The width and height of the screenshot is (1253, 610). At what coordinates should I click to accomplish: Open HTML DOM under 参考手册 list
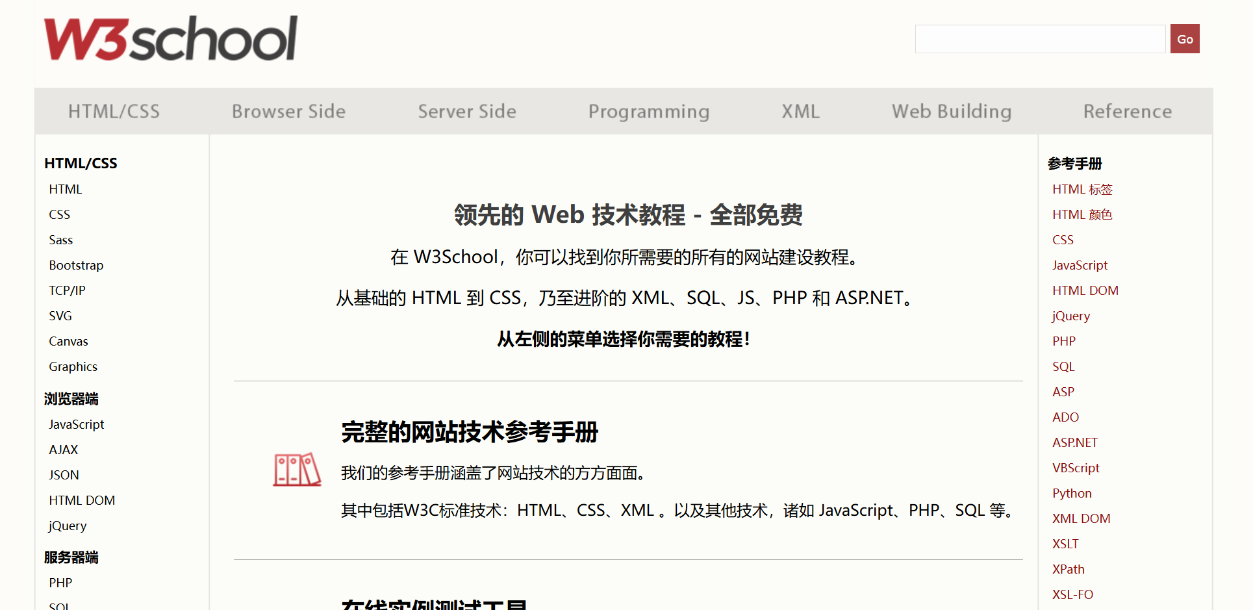1085,290
